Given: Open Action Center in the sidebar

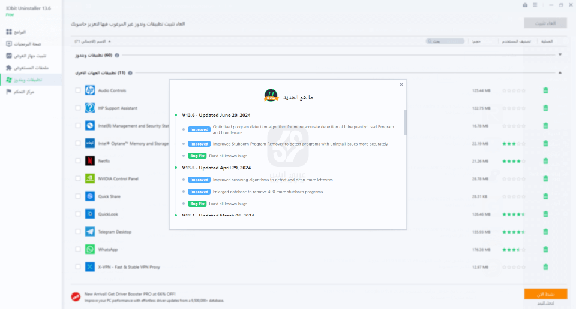Looking at the screenshot, I should (x=20, y=92).
